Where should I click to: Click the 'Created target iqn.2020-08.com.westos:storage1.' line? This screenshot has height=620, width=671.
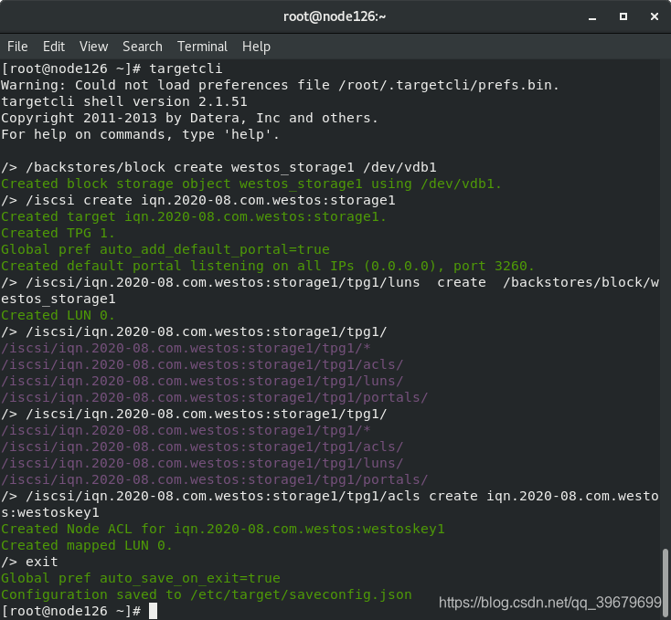click(x=194, y=216)
